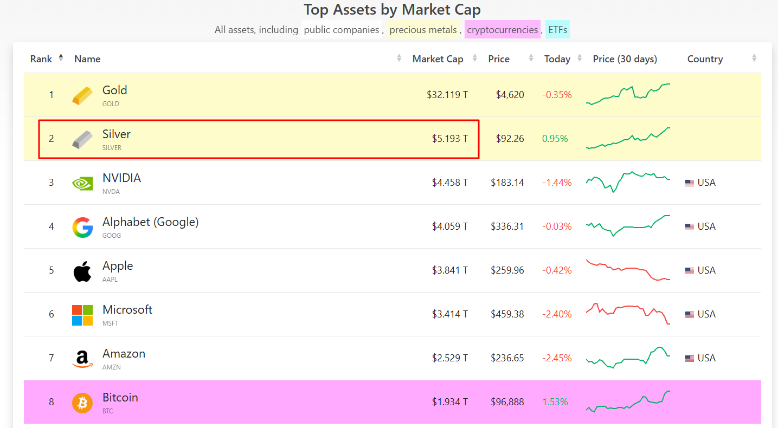
Task: Select the cryptocurrencies category tag
Action: click(502, 30)
